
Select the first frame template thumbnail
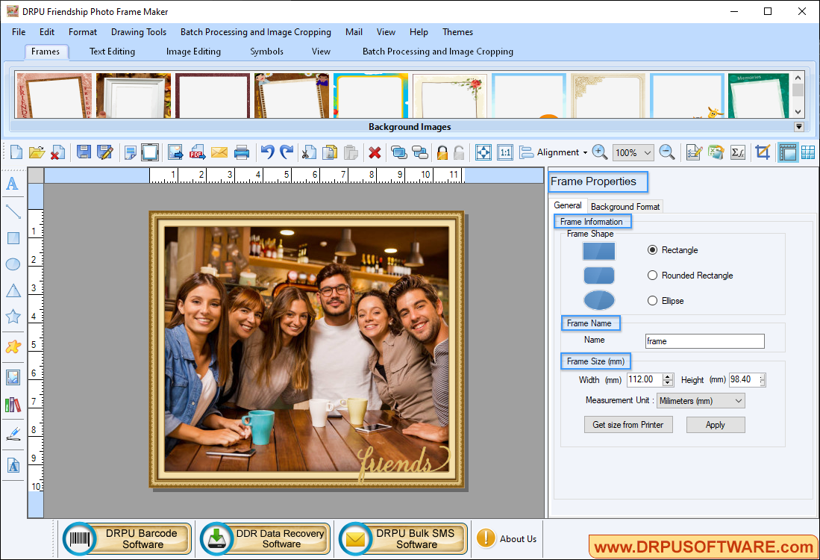point(52,95)
